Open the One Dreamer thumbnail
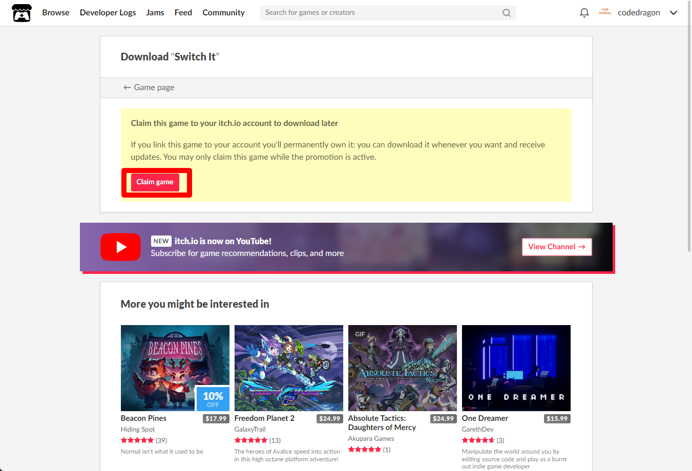The image size is (692, 471). coord(516,368)
